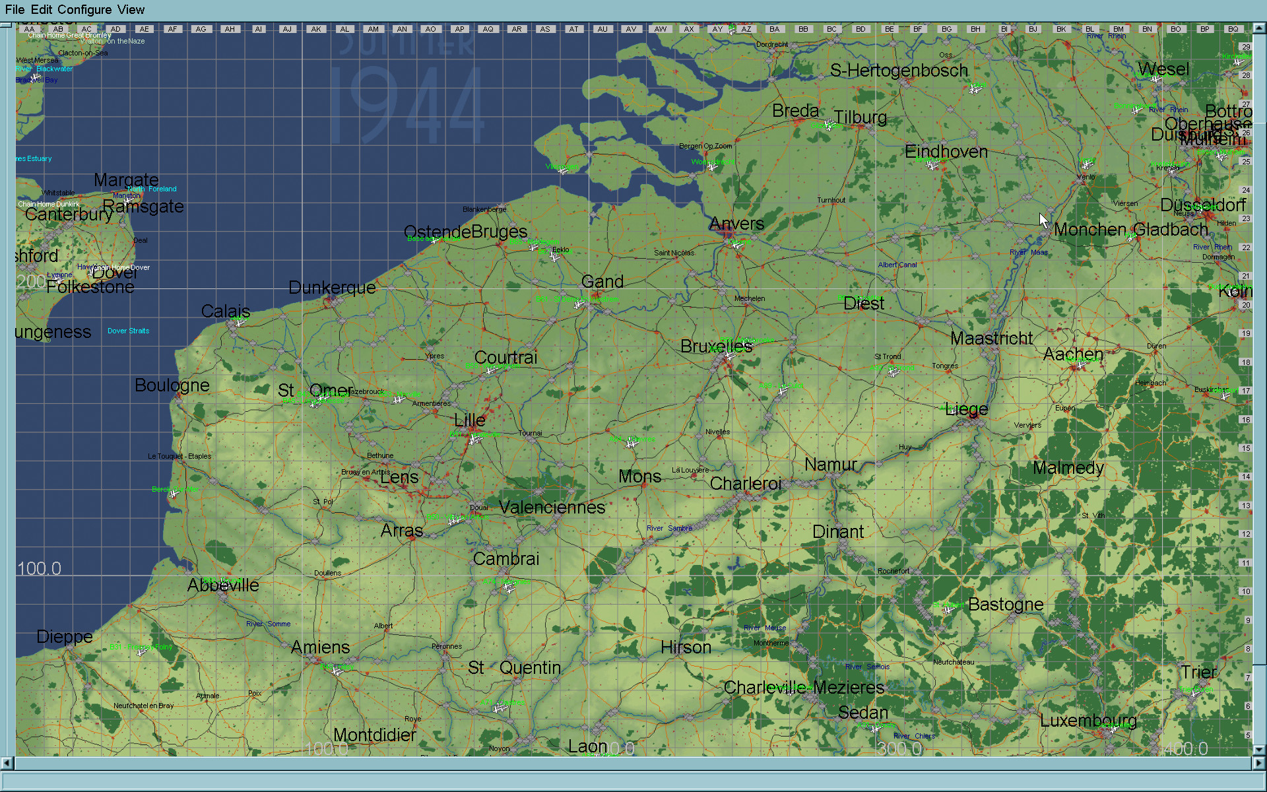This screenshot has width=1267, height=792.
Task: Open the View menu
Action: tap(131, 9)
